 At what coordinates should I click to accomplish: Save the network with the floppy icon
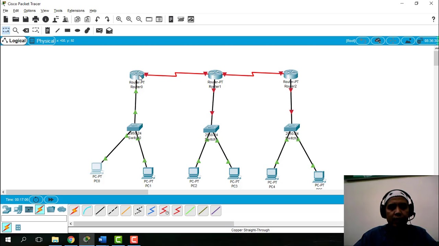(26, 19)
